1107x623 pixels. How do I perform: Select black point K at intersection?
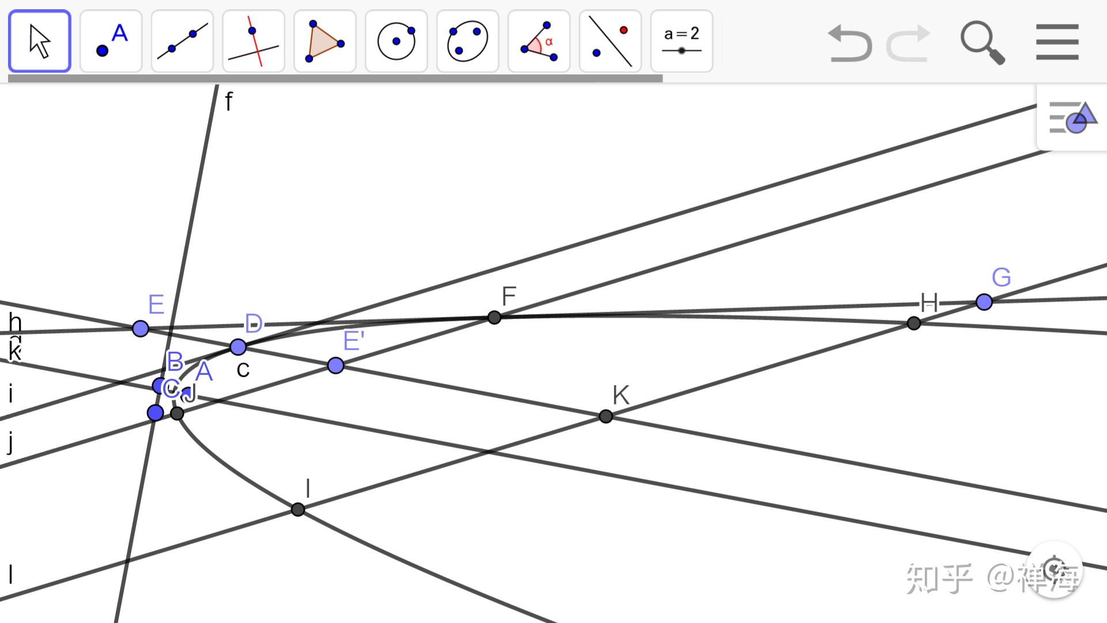pyautogui.click(x=605, y=416)
